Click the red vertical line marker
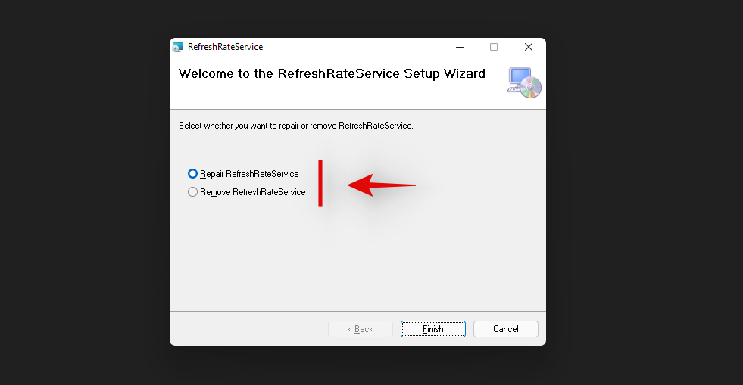The width and height of the screenshot is (743, 385). [320, 183]
